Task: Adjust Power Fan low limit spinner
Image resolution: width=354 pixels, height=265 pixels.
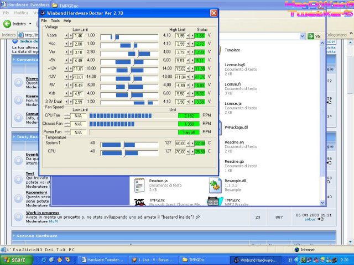Action: 67,132
